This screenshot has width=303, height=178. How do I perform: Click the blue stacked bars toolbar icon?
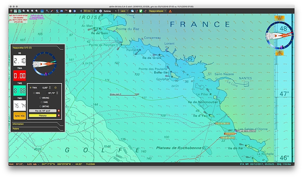tap(62, 11)
